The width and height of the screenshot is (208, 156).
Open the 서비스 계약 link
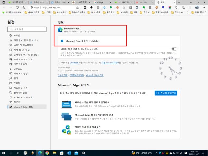(x=63, y=75)
